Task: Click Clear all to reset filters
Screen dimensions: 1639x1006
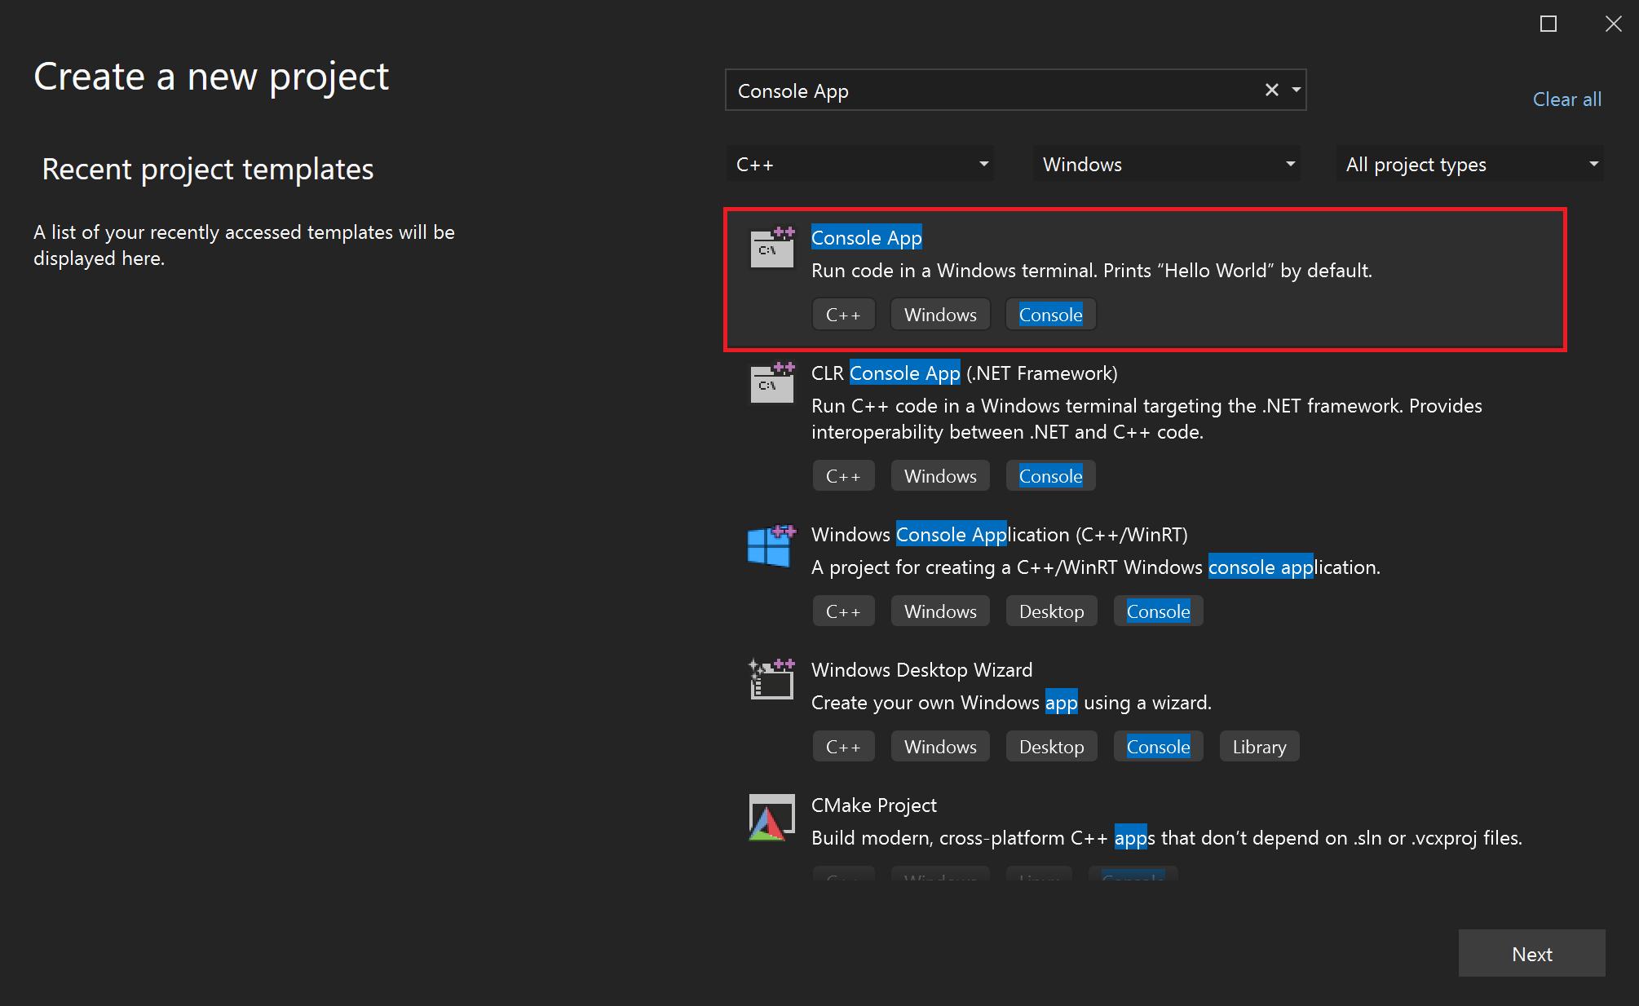Action: [1569, 99]
